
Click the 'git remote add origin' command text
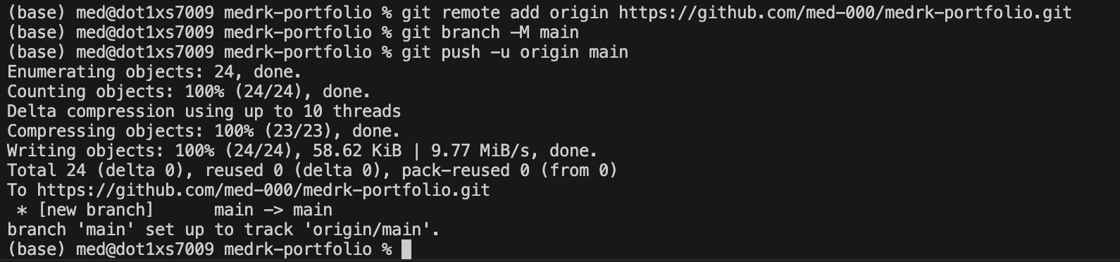point(505,13)
